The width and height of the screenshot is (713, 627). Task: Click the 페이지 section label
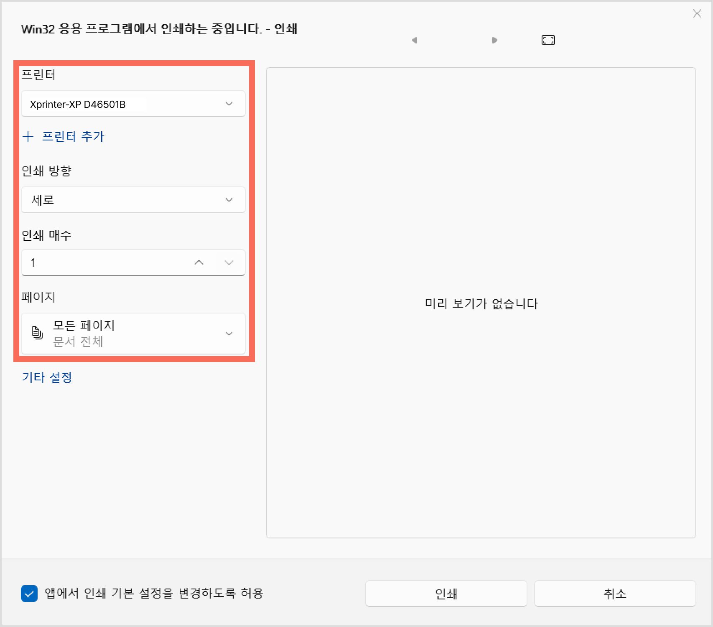(38, 297)
